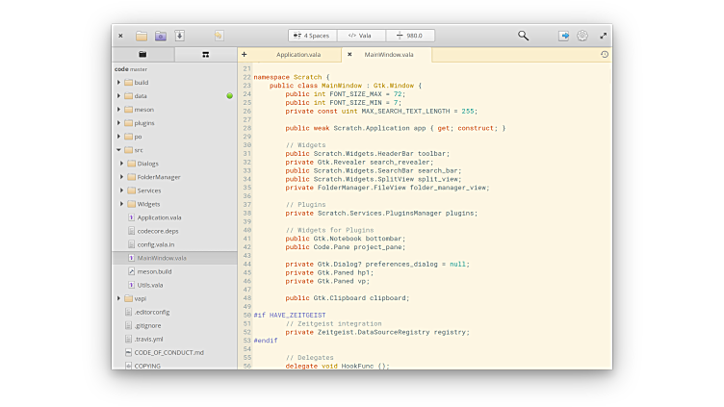Toggle the search bar magnifier
The height and width of the screenshot is (407, 724).
tap(523, 36)
